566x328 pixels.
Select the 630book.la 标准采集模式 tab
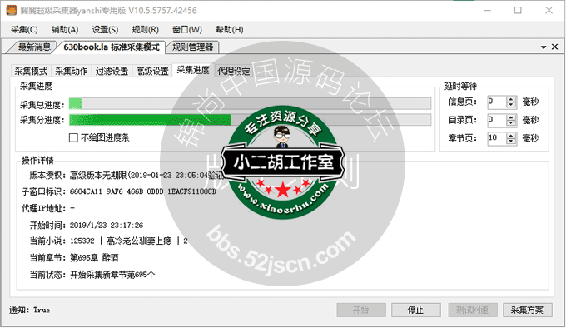(x=112, y=47)
